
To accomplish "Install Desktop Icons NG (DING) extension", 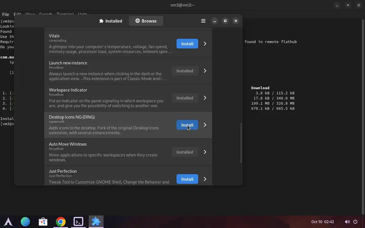I will [x=187, y=125].
